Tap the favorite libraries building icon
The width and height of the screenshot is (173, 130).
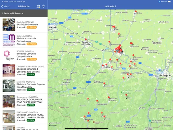[x=38, y=6]
